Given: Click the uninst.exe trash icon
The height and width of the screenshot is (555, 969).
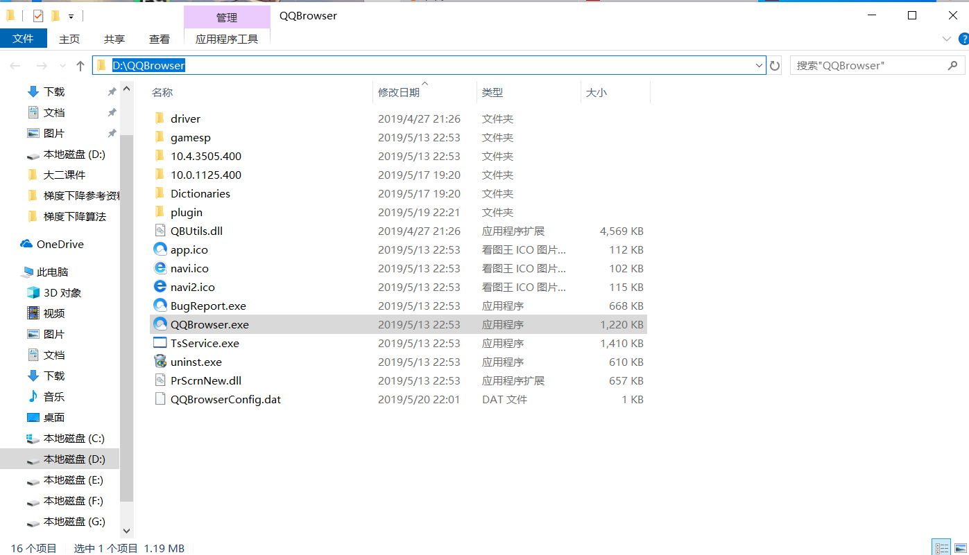Looking at the screenshot, I should click(160, 362).
